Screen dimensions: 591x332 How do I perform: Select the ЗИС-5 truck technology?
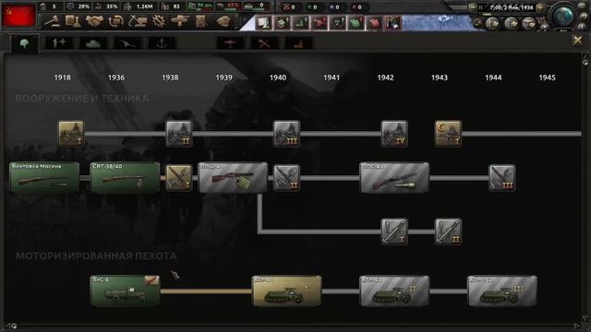[126, 291]
